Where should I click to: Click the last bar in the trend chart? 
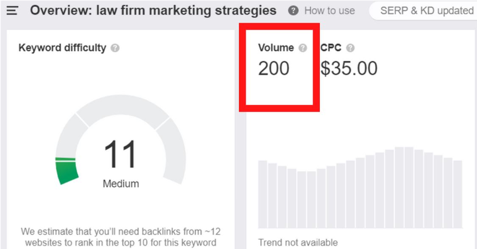(458, 194)
